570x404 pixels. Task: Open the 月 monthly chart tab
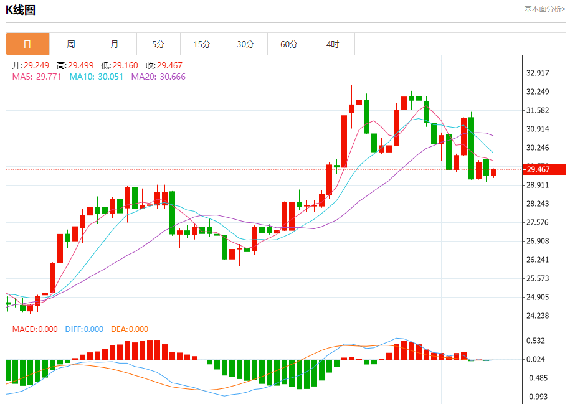click(x=115, y=44)
